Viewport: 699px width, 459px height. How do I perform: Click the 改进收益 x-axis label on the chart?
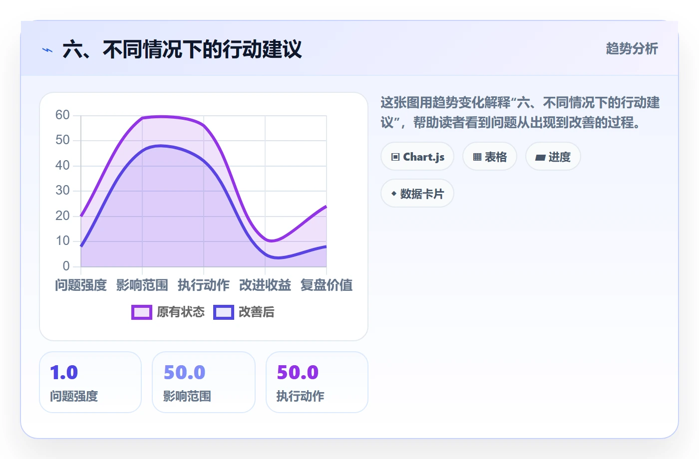pos(265,285)
